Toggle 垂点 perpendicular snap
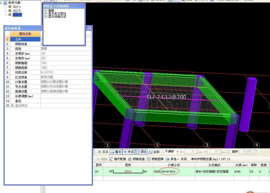 (116, 152)
